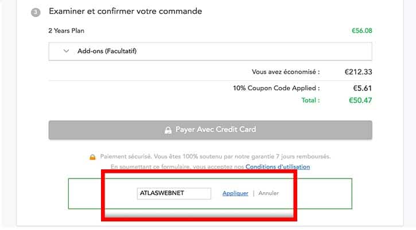Screen dimensions: 416x230
Task: Open the Conditions d'utilisation link
Action: pyautogui.click(x=278, y=166)
